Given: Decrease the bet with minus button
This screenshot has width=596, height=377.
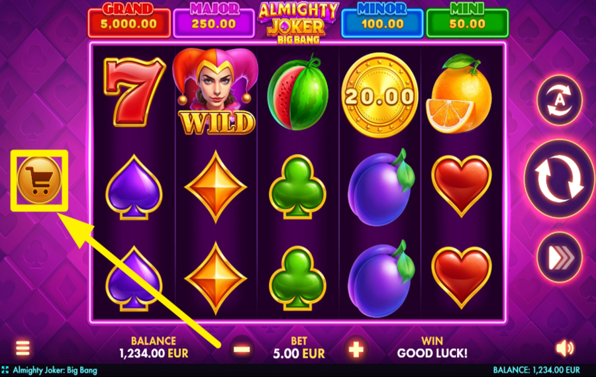Looking at the screenshot, I should [242, 349].
